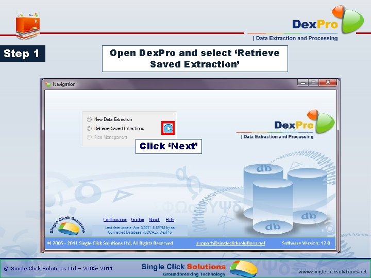Viewport: 371px width, 278px height.
Task: Close the Navigation window
Action: coord(328,82)
